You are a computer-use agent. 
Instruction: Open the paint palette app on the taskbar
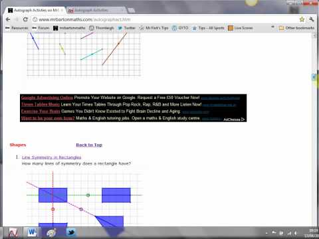51,233
